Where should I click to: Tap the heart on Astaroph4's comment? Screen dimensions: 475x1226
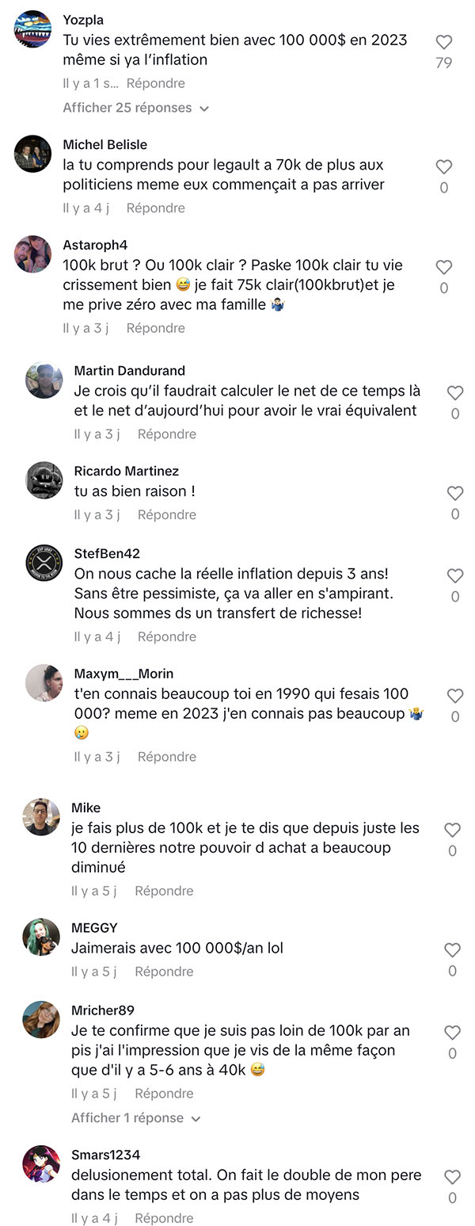(444, 268)
